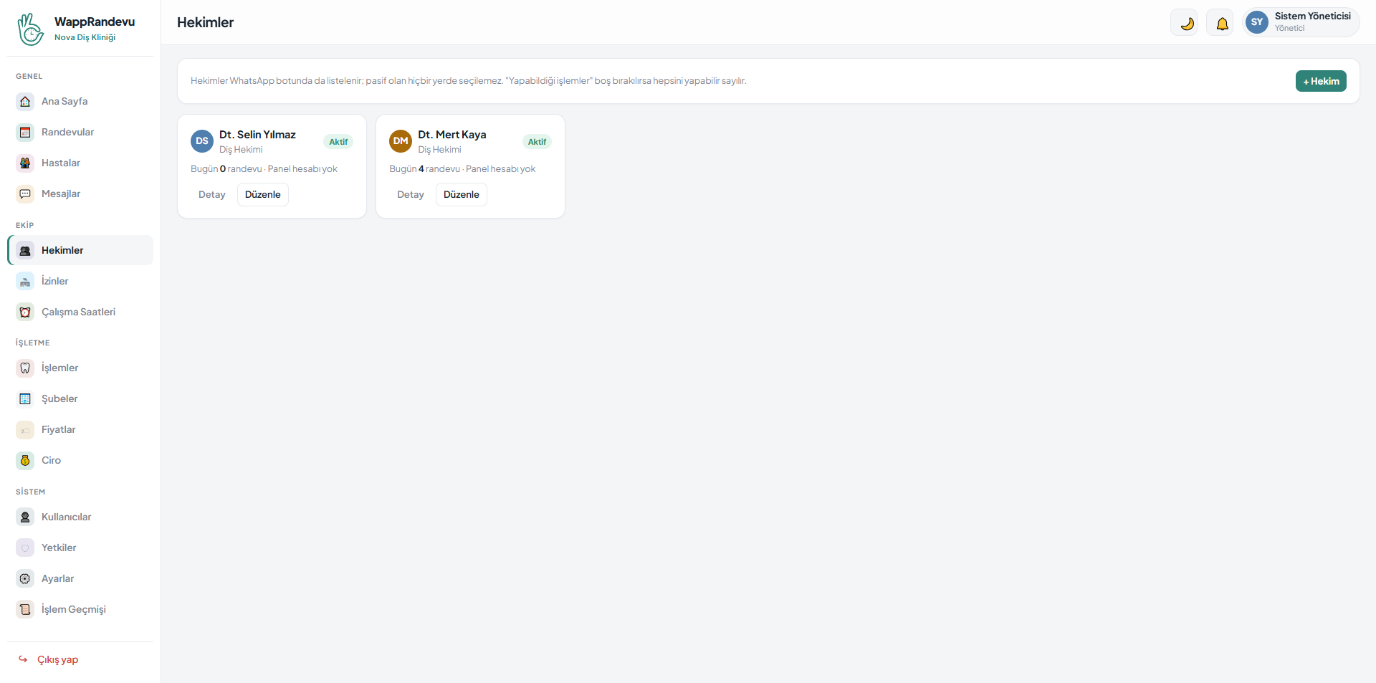View Detay for Dt. Selin Yılmaz
Image resolution: width=1376 pixels, height=683 pixels.
[212, 195]
